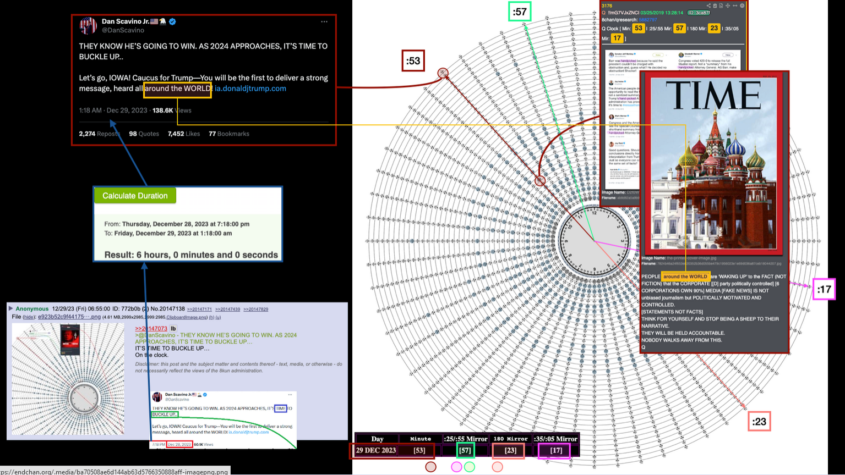Open Dan Scavino's profile picture on the large tweet
This screenshot has width=845, height=475.
pos(88,25)
